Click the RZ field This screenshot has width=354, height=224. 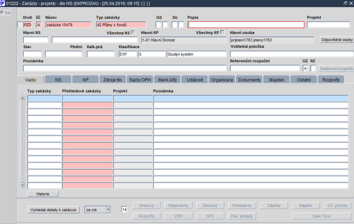click(313, 68)
